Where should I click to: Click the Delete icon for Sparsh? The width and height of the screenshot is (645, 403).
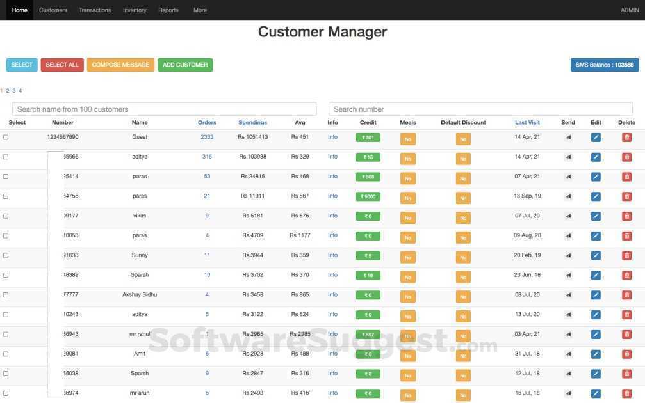tap(626, 274)
